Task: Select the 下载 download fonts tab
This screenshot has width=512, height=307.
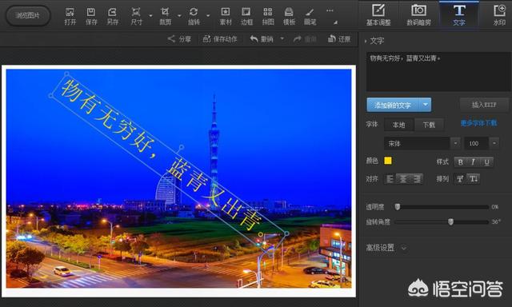Action: 429,125
